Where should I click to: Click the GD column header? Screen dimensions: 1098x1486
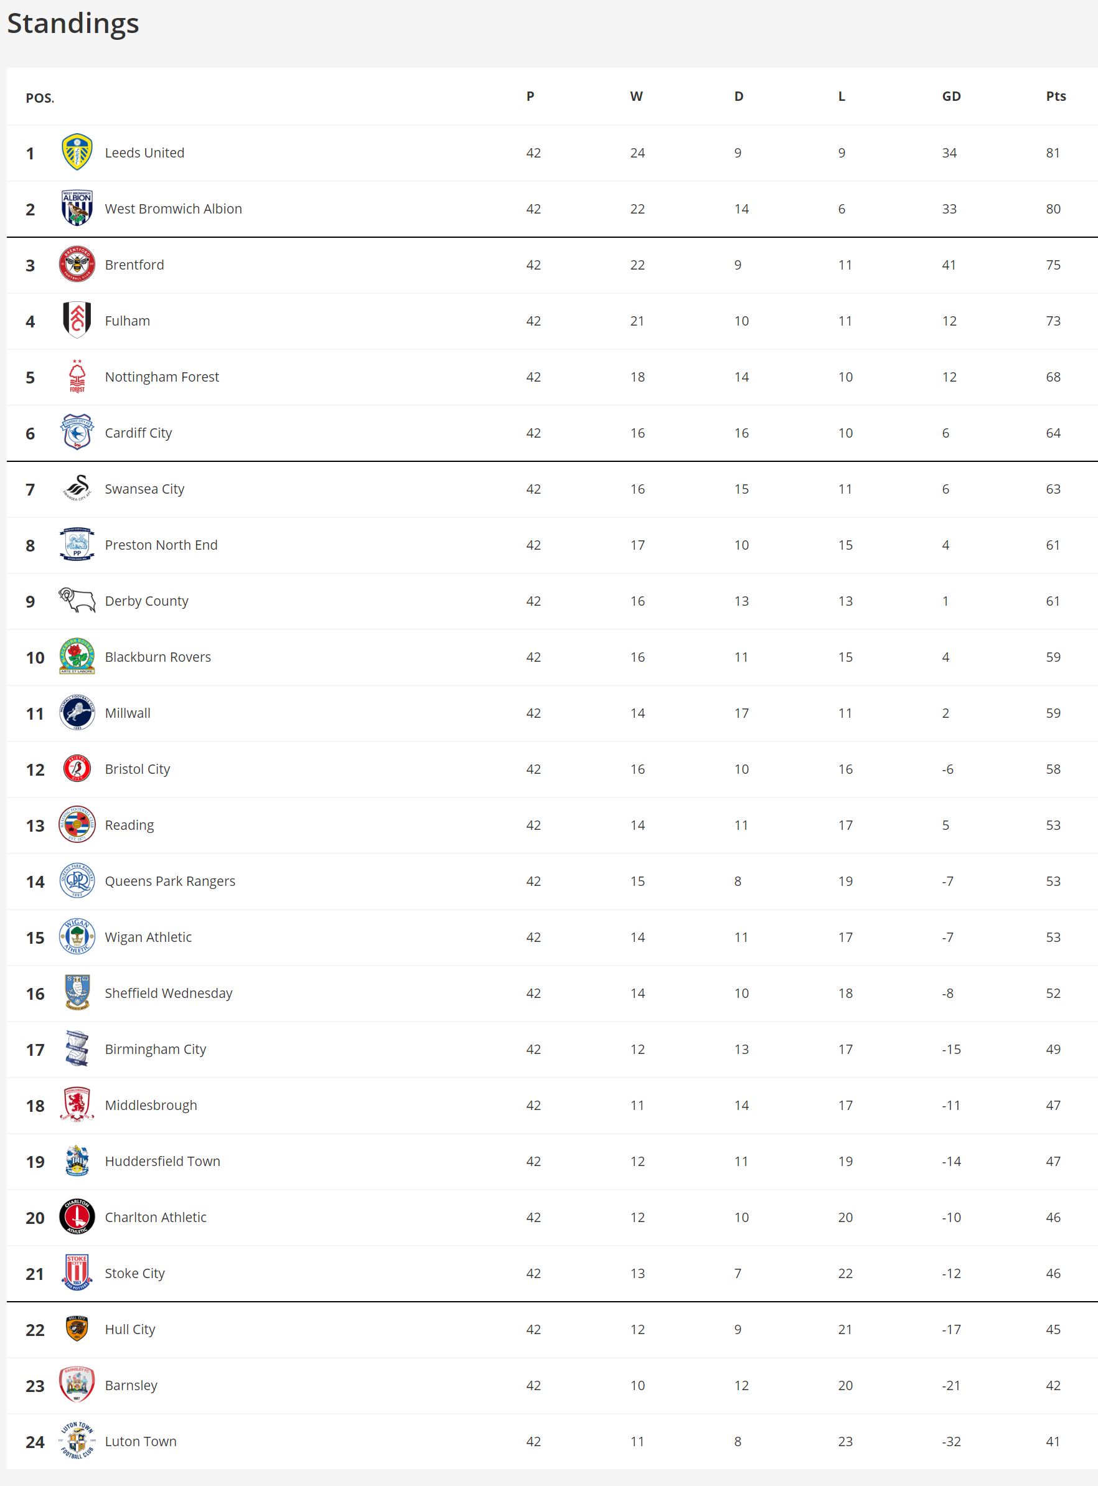tap(951, 96)
